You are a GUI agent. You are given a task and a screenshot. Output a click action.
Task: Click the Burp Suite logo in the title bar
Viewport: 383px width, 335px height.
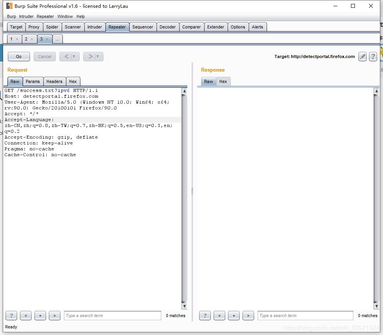9,6
